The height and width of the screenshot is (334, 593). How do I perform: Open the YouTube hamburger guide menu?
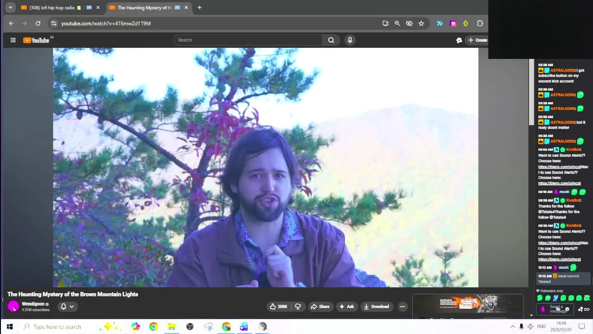[x=13, y=40]
